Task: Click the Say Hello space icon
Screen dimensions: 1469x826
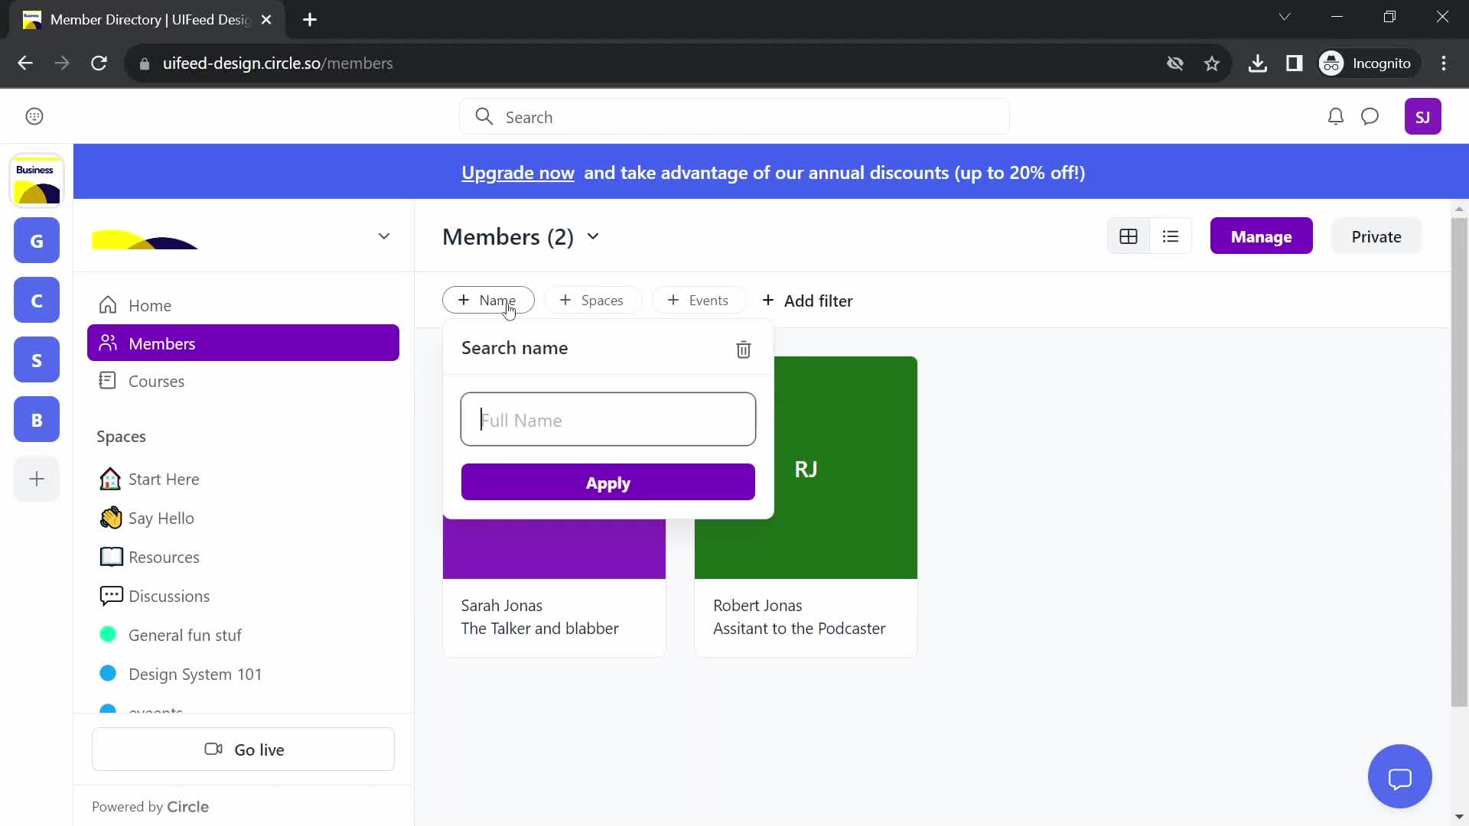Action: pyautogui.click(x=110, y=517)
